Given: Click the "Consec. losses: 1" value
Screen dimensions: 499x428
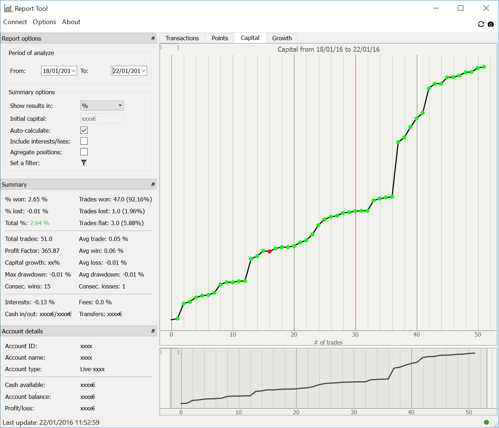Looking at the screenshot, I should (x=102, y=286).
